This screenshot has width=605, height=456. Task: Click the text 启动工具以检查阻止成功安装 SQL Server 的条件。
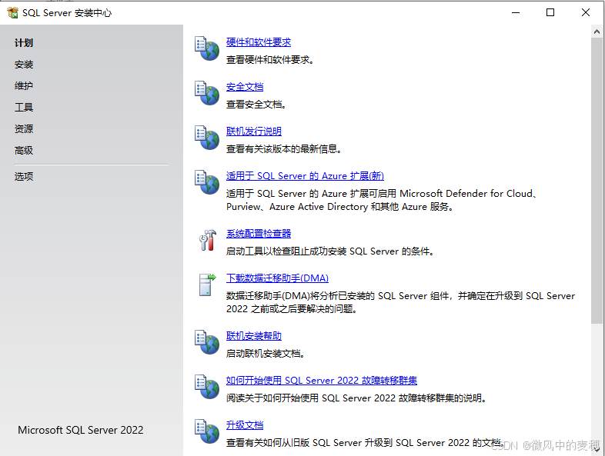331,251
